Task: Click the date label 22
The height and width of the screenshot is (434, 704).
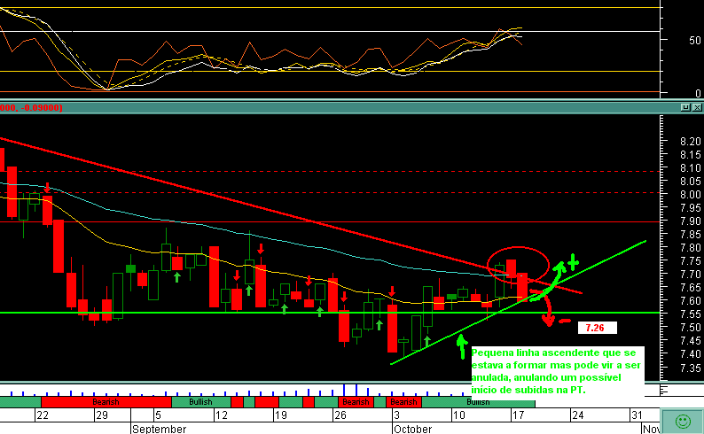Action: 43,415
